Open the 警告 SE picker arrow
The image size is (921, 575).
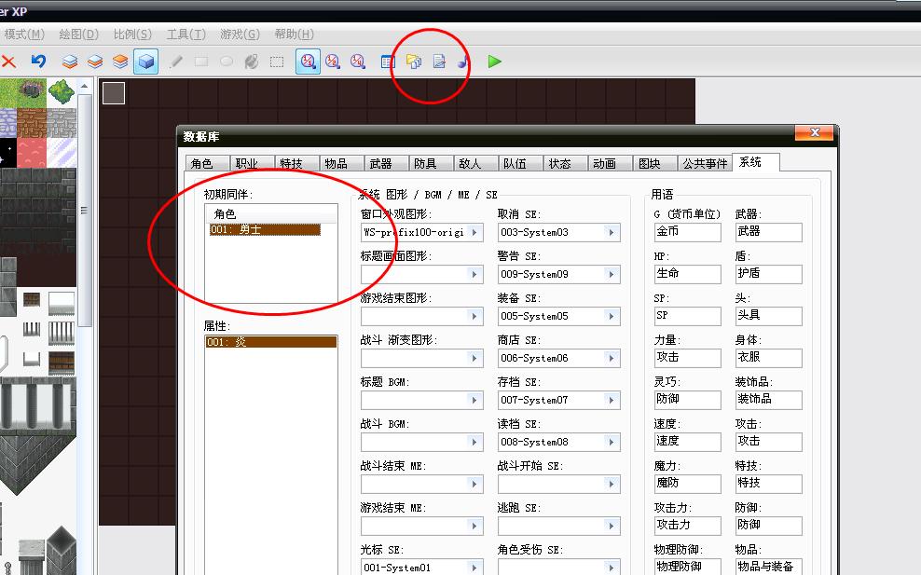(612, 274)
